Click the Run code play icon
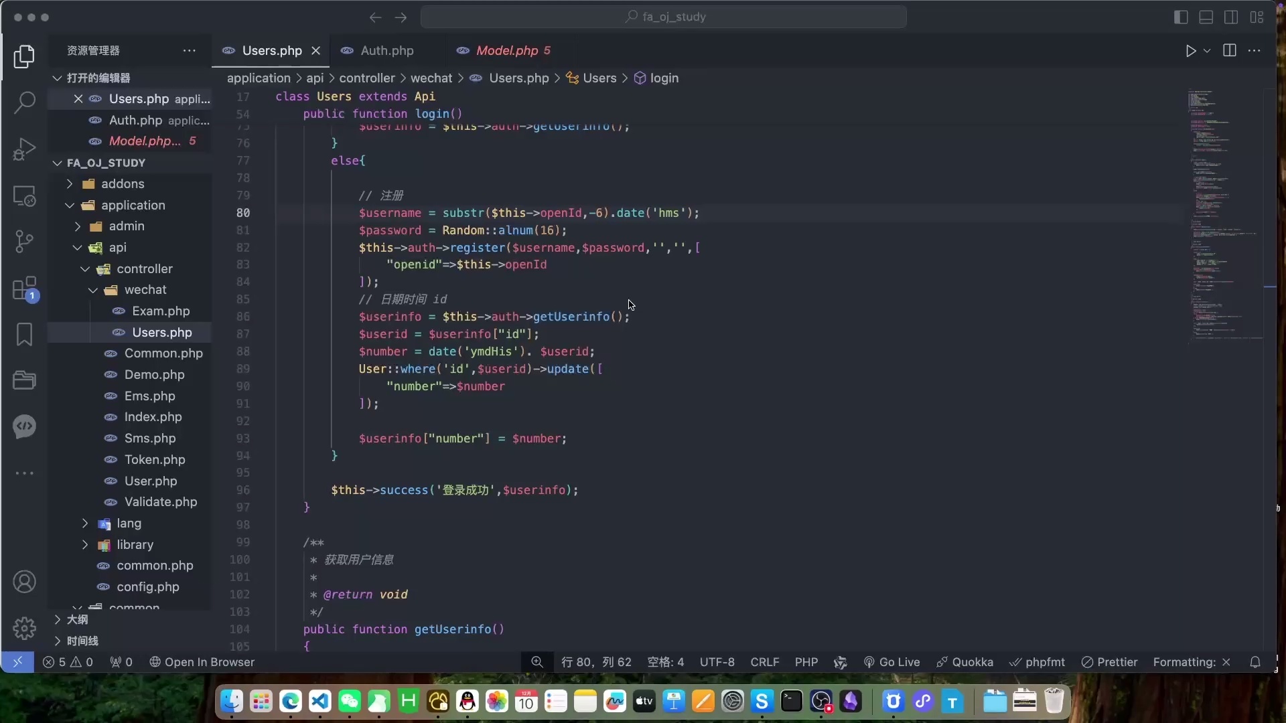The width and height of the screenshot is (1286, 723). coord(1190,51)
